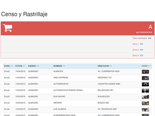The width and height of the screenshot is (155, 116).
Task: Click address MEDRANO 757
Action: (105, 78)
